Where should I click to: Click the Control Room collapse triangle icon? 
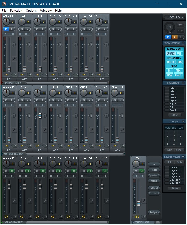click(x=133, y=222)
